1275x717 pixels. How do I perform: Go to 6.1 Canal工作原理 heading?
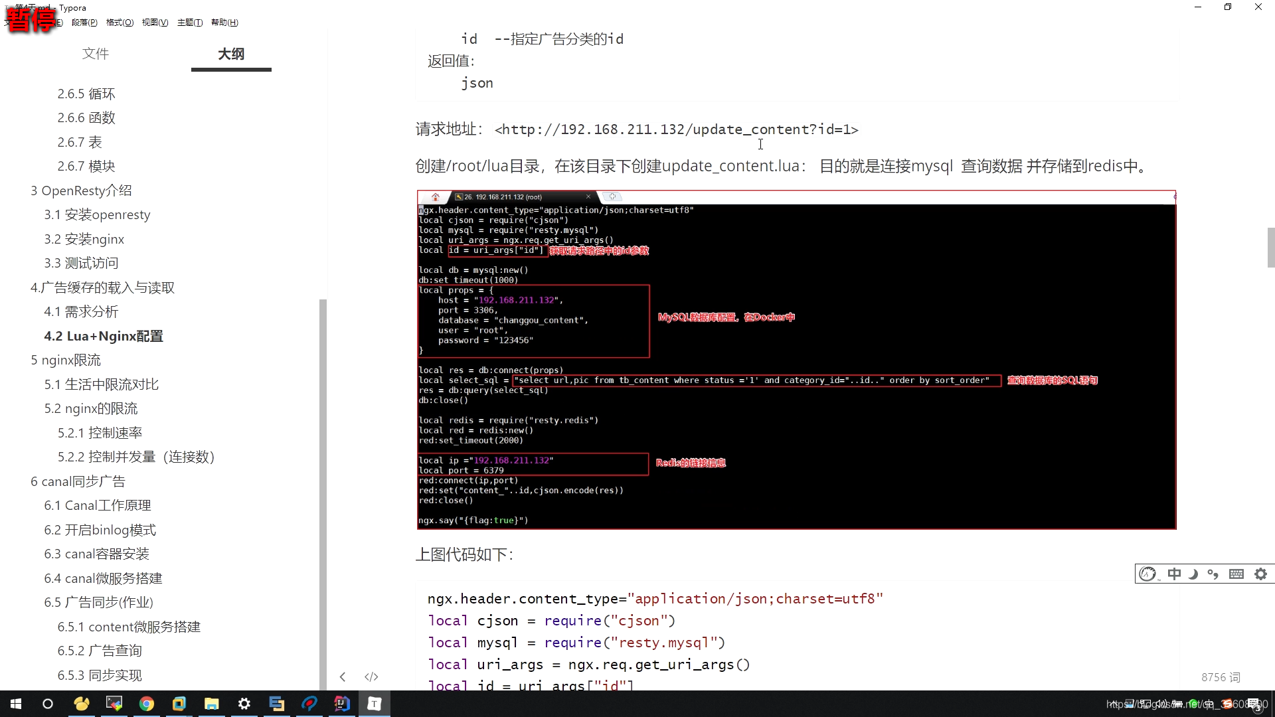click(98, 505)
